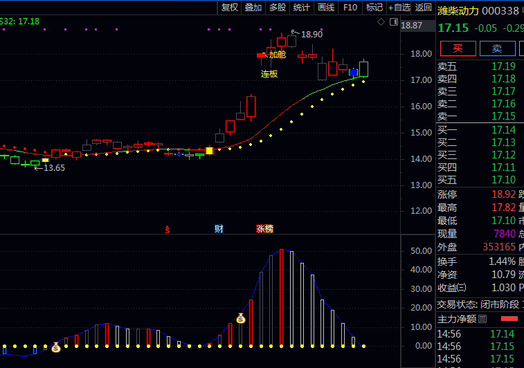The width and height of the screenshot is (524, 368).
Task: Click the 返回 back button
Action: point(424,8)
